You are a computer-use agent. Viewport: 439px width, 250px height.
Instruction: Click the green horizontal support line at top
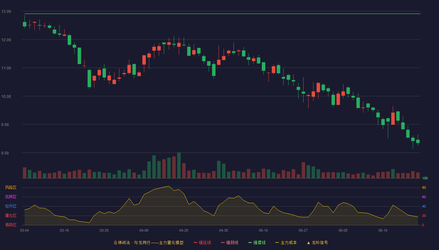(x=222, y=14)
